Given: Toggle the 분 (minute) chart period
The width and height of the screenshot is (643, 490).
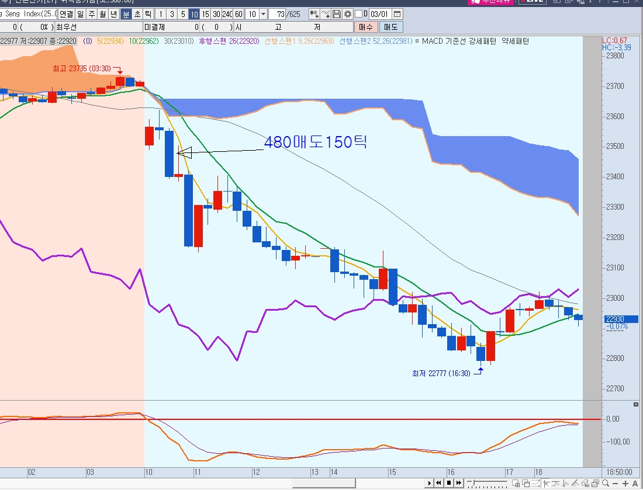Looking at the screenshot, I should click(126, 14).
